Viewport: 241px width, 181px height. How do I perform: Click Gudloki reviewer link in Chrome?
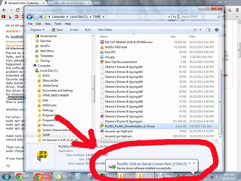pos(17,37)
